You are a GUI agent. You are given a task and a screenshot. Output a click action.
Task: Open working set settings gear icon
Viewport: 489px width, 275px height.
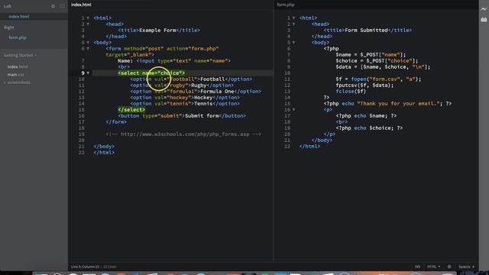[x=53, y=6]
